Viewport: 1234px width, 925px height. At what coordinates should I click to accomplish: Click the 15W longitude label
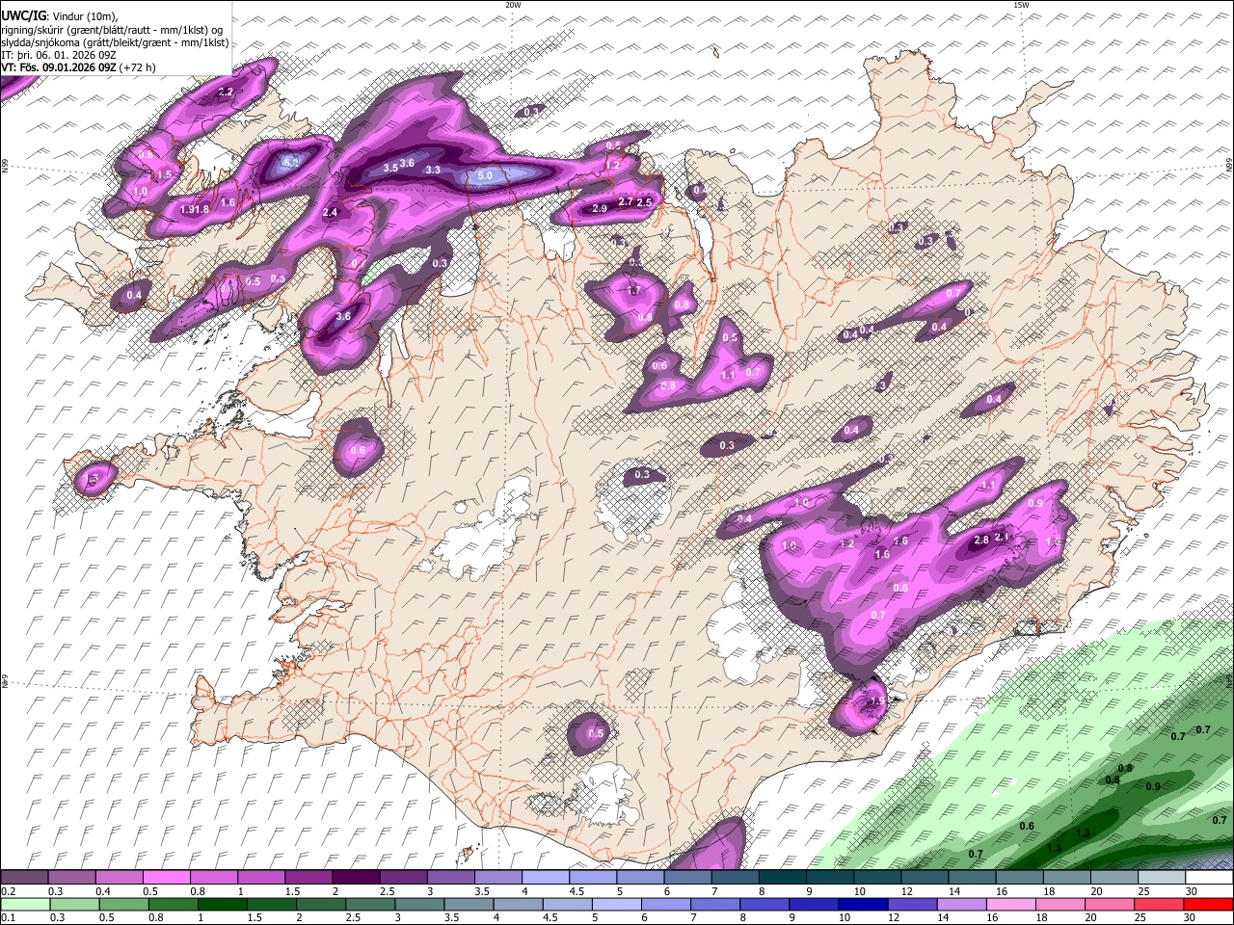point(1021,5)
